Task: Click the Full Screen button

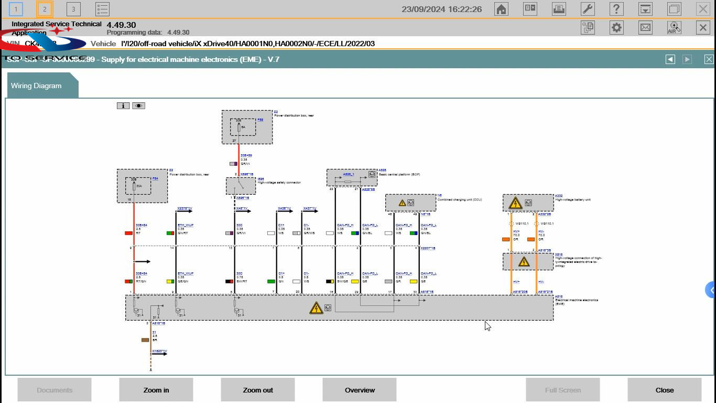Action: tap(563, 390)
